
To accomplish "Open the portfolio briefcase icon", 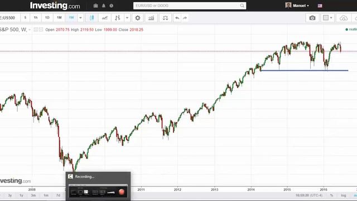I will coord(95,6).
